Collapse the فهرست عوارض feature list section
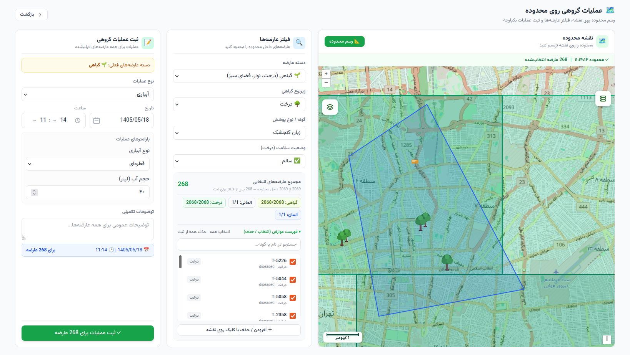Screen dimensions: 630x355 272,232
